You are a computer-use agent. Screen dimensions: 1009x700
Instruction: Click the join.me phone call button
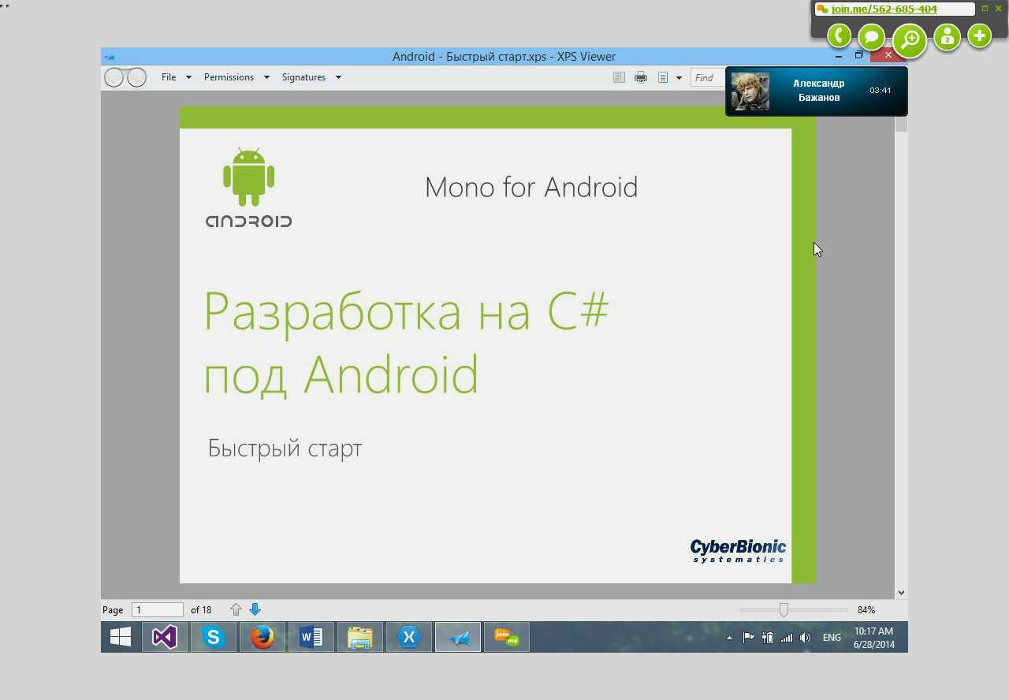click(x=840, y=35)
